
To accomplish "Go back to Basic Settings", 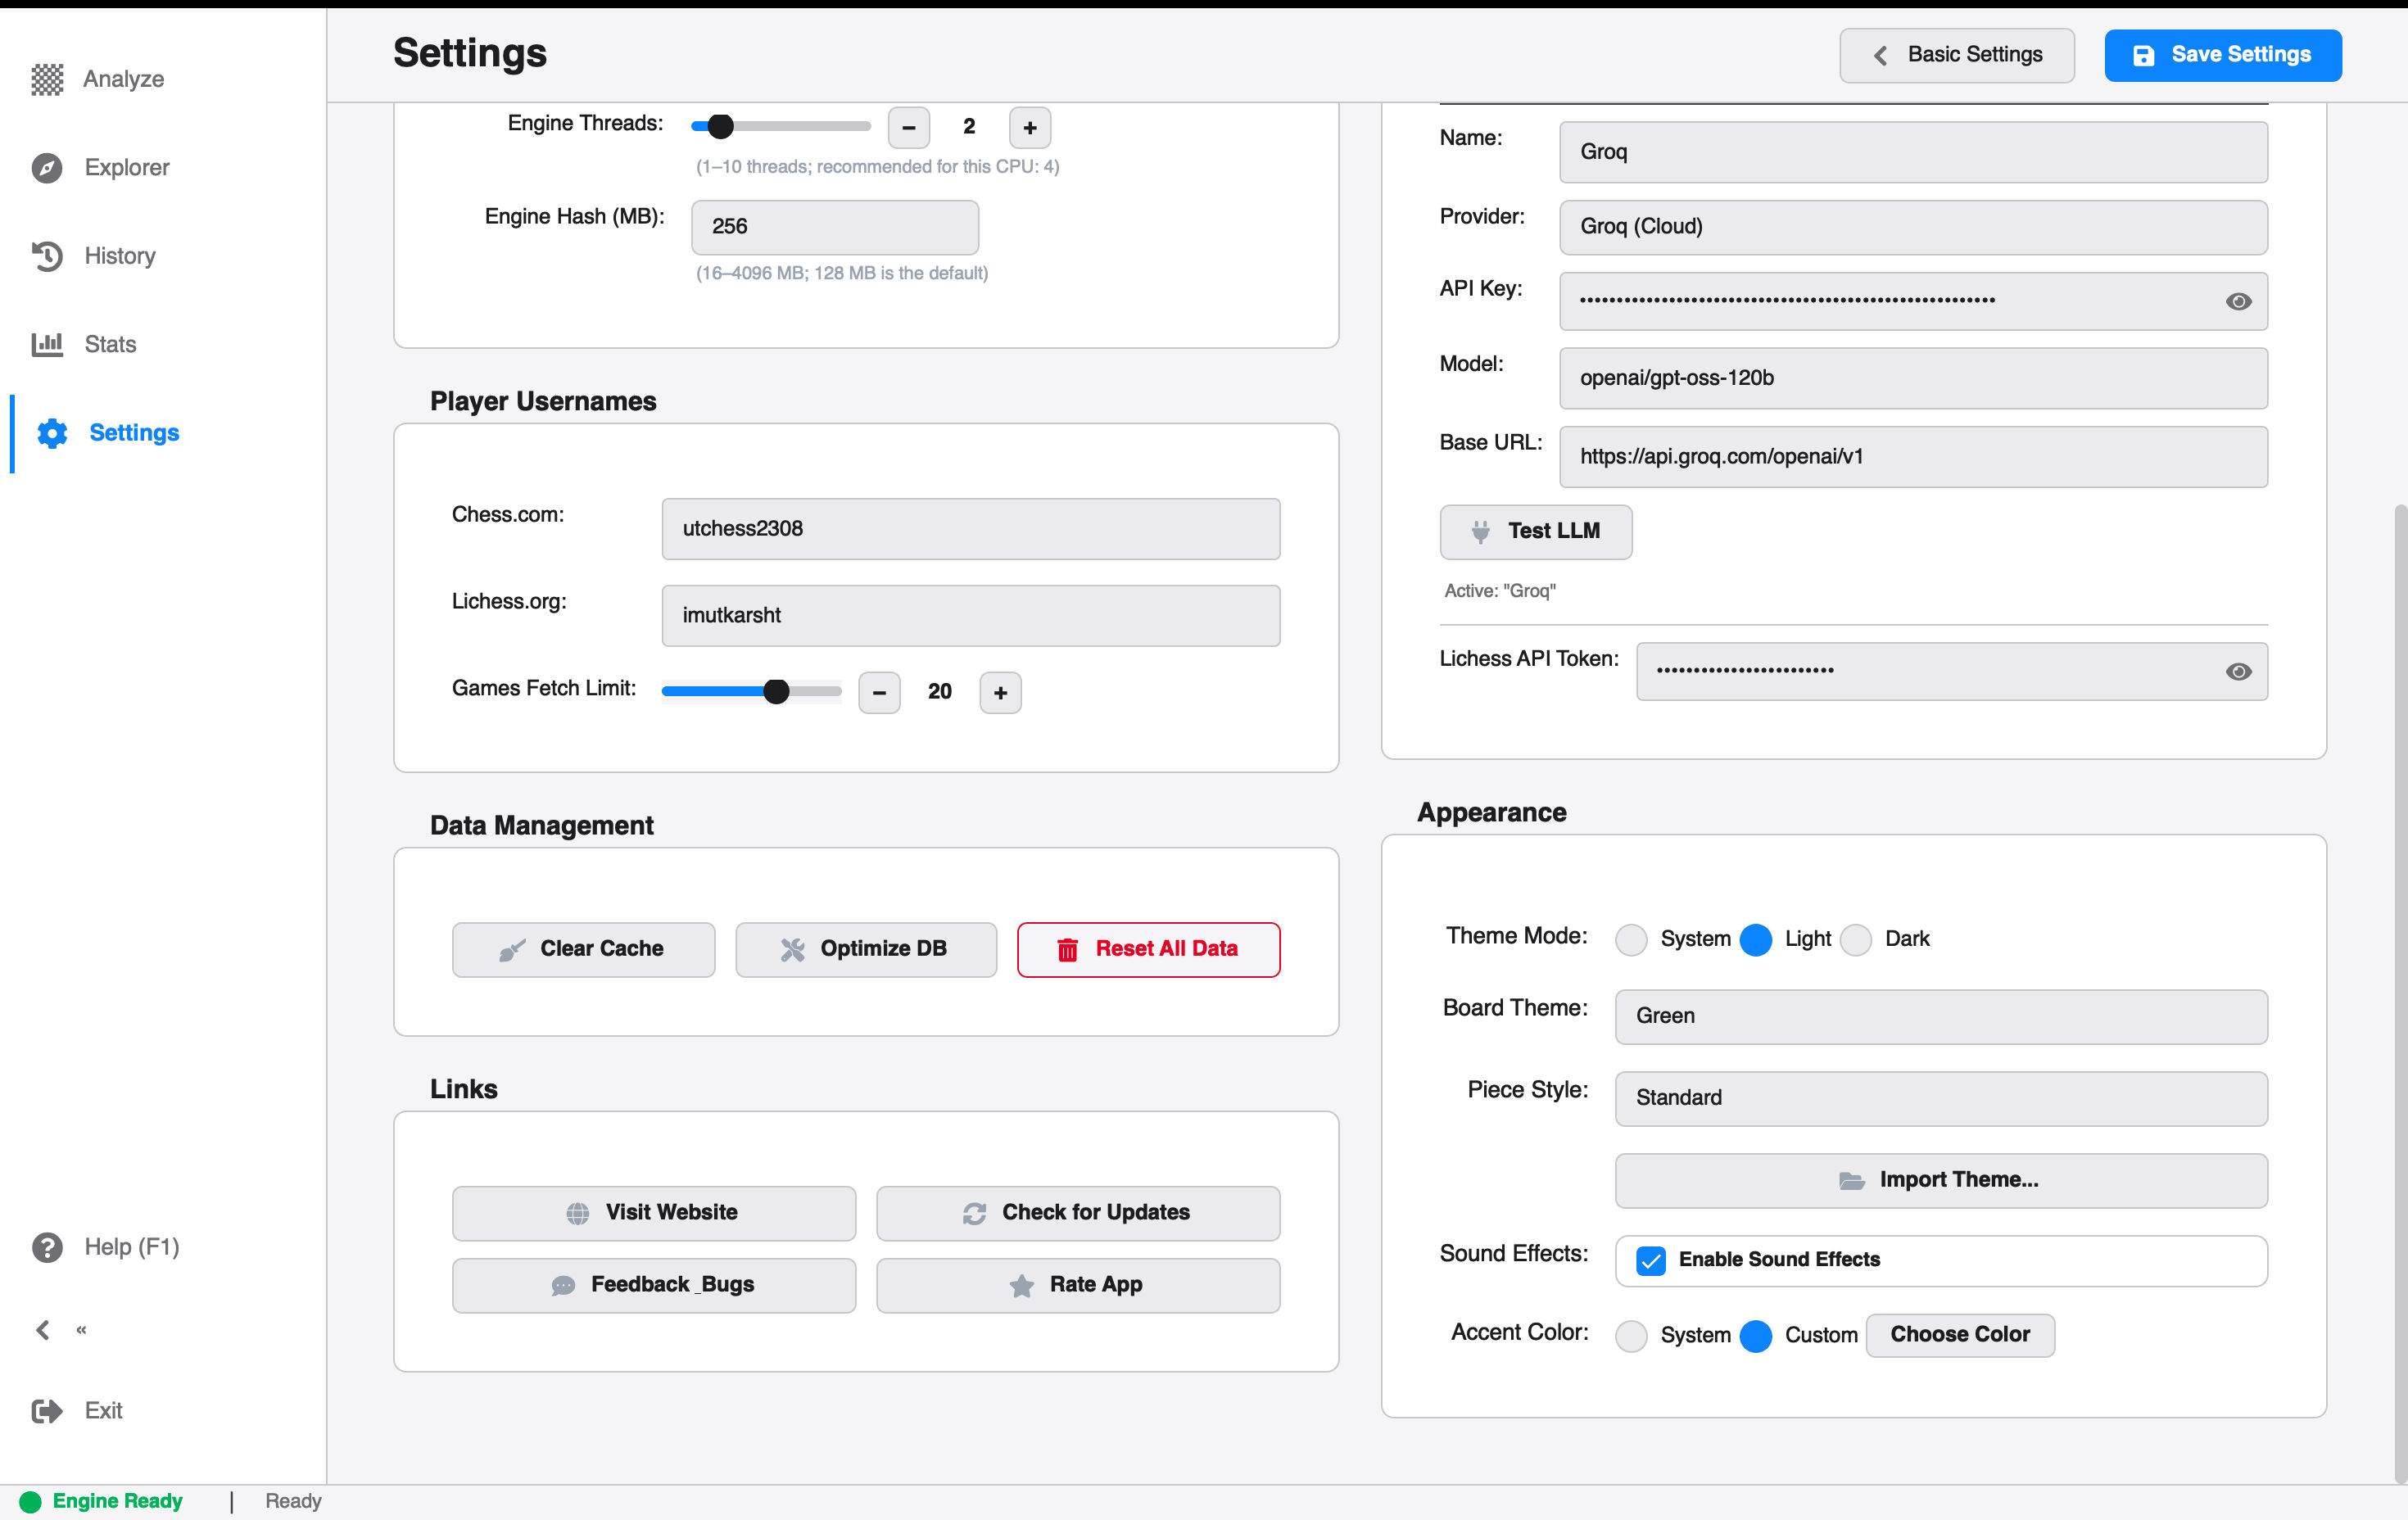I will coord(1956,55).
